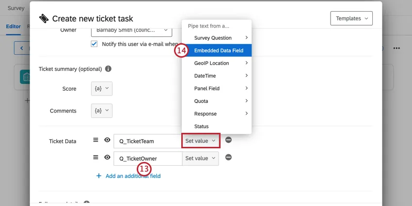The width and height of the screenshot is (412, 206).
Task: Remove the Q_TicketOwner field with minus icon
Action: [228, 158]
